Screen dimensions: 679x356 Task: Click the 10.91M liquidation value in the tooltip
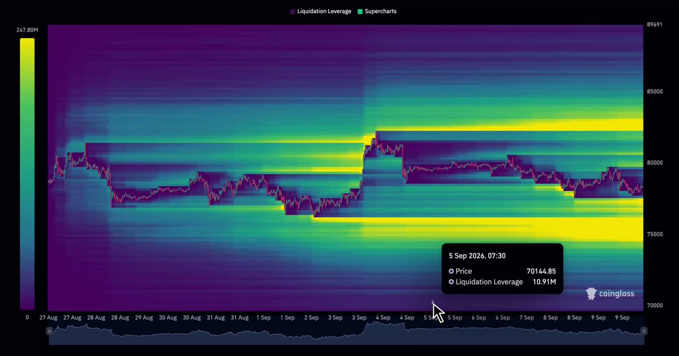[x=543, y=282]
